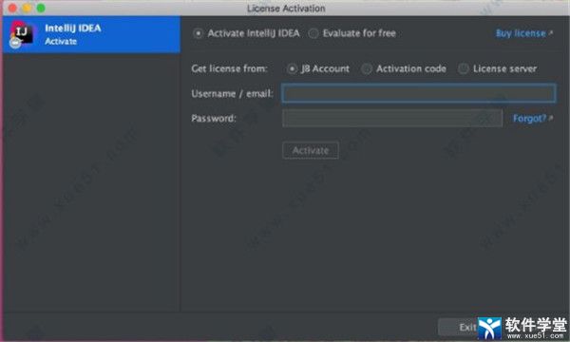Click the arrow icon beside Forgot?
The width and height of the screenshot is (570, 342).
point(551,118)
